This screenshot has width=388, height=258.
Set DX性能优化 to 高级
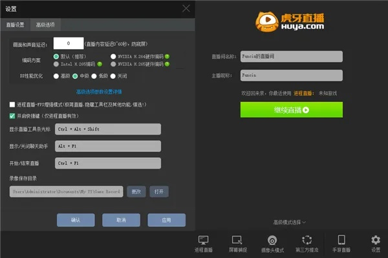click(56, 76)
